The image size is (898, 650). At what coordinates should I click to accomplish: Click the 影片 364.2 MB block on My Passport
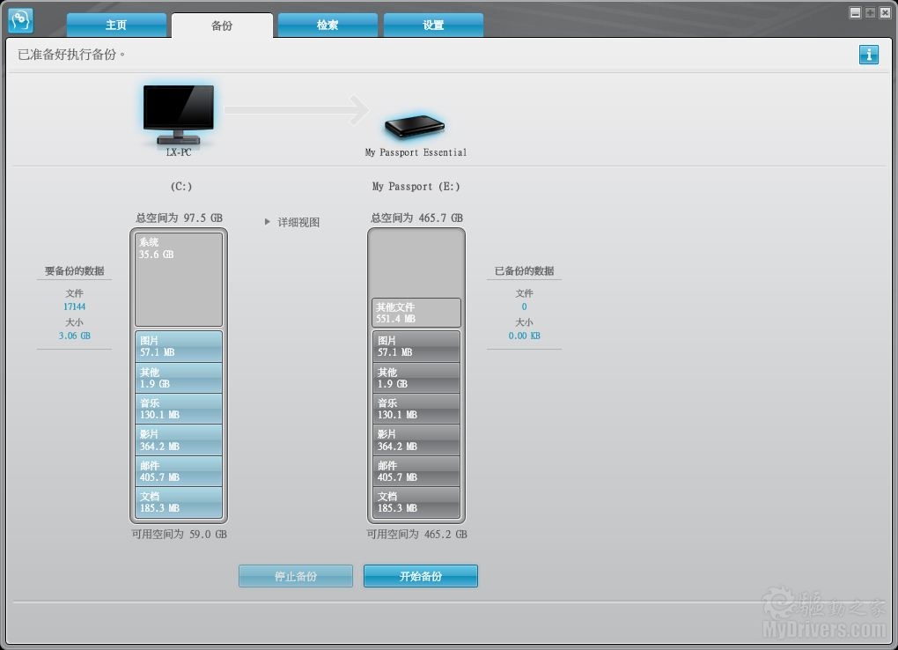(x=416, y=440)
